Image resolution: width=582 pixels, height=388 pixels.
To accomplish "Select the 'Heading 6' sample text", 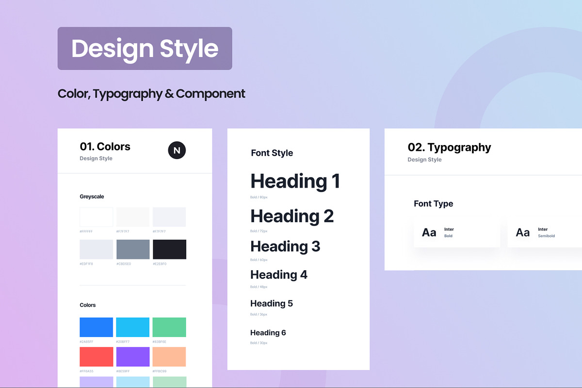I will click(x=268, y=333).
